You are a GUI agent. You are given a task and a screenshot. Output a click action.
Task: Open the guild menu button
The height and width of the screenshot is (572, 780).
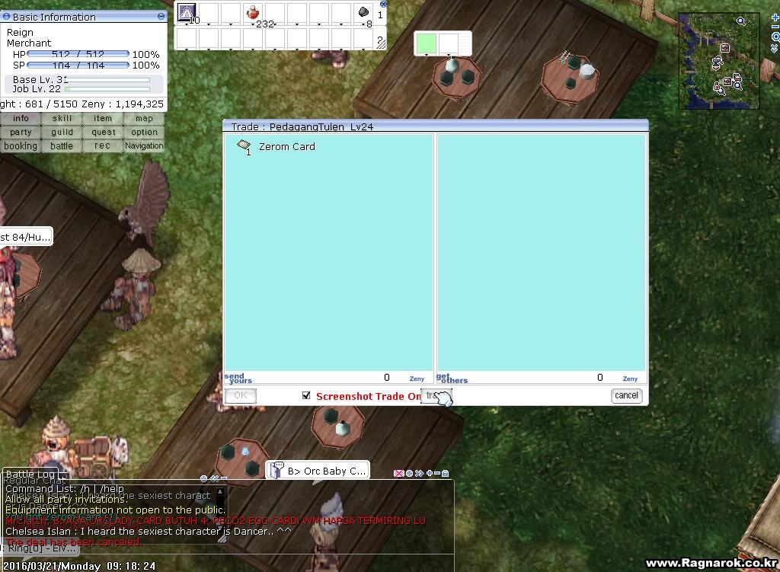[x=62, y=133]
